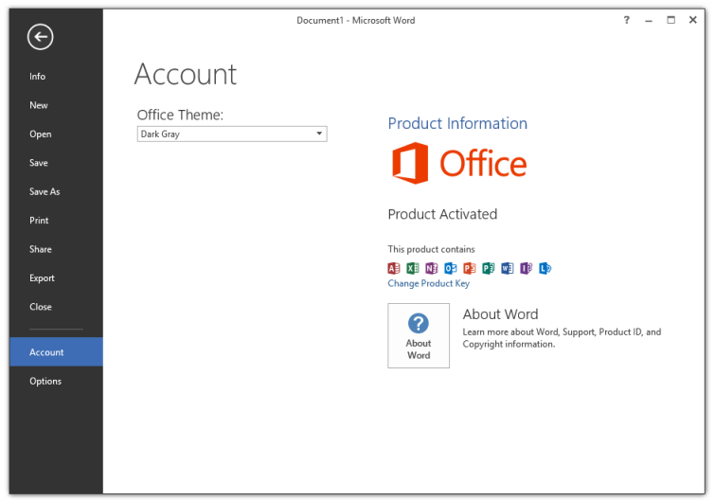
Task: Click the Outlook app icon
Action: tap(451, 269)
